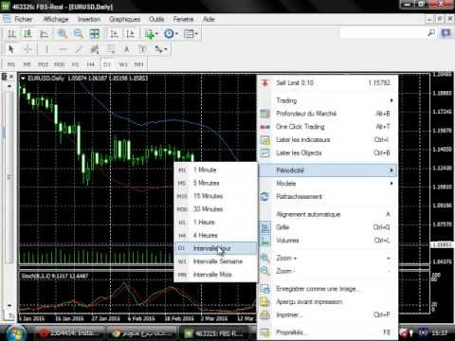Click the top-right search input field
Viewport: 455px width, 341px height.
pyautogui.click(x=383, y=32)
